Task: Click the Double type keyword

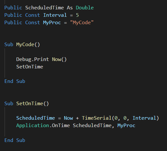Action: point(85,8)
